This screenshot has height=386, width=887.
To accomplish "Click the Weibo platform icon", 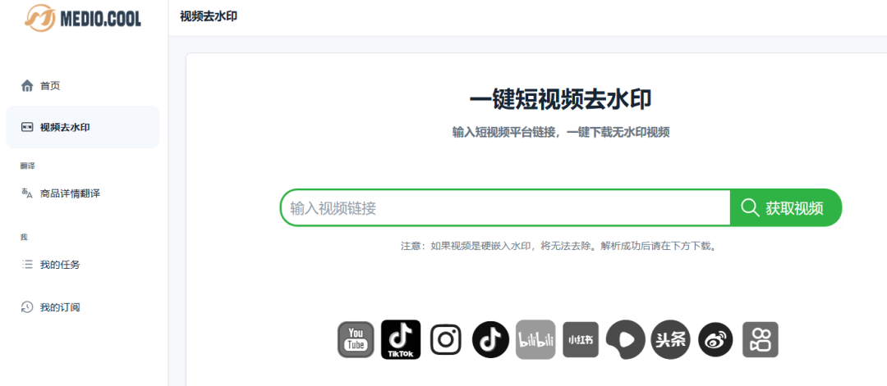I will (715, 340).
